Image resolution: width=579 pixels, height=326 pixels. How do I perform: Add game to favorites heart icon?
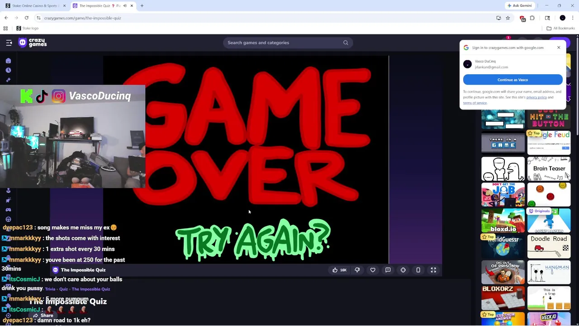coord(373,270)
